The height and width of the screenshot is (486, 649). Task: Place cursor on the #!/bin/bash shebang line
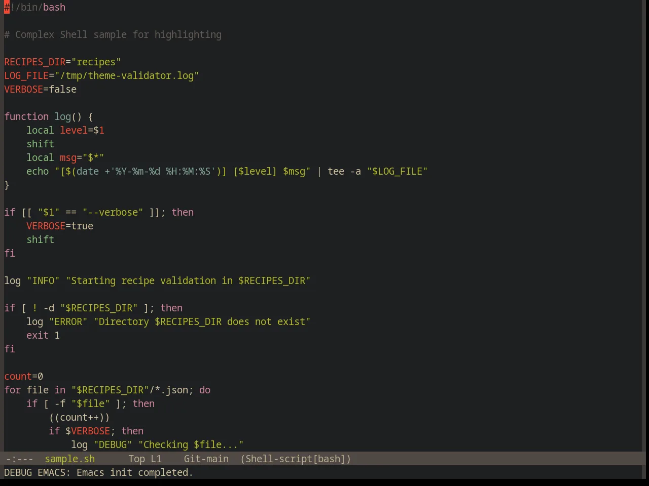pyautogui.click(x=35, y=7)
